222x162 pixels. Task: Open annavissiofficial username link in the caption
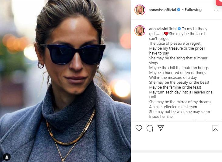163,29
